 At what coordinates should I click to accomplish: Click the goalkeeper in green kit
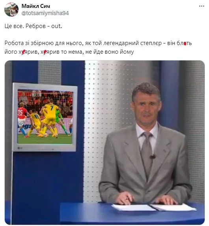click(61, 122)
